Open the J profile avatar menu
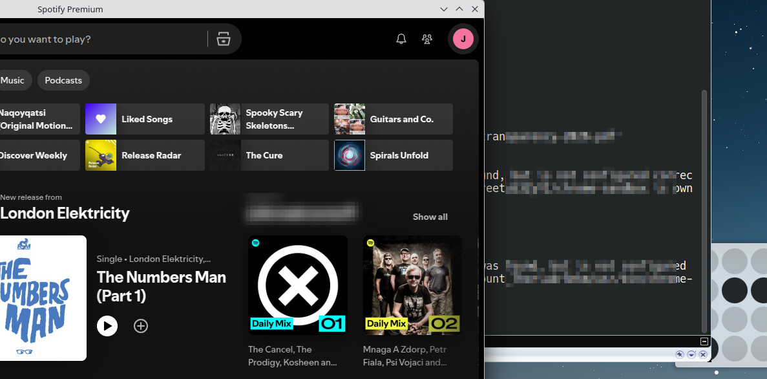Screen dimensions: 767x379 [463, 39]
